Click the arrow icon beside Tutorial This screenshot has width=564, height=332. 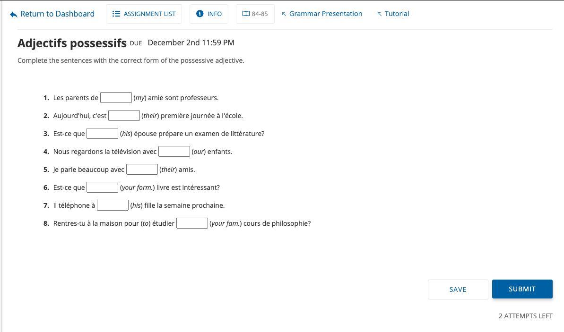pos(379,14)
